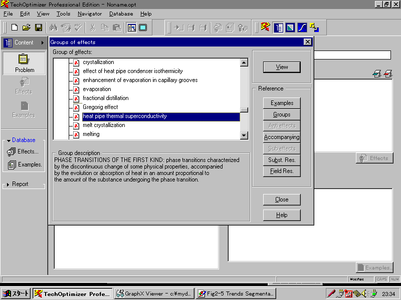Select effect of heat pipe condenser isothermicity
This screenshot has width=401, height=300.
(x=133, y=71)
